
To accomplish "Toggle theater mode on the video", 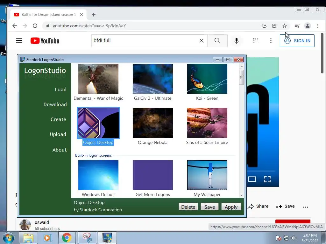I will tap(252, 179).
